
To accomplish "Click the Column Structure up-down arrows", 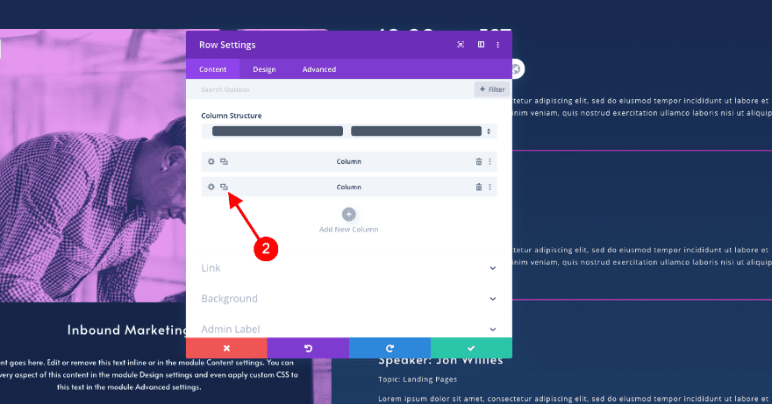I will coord(489,131).
